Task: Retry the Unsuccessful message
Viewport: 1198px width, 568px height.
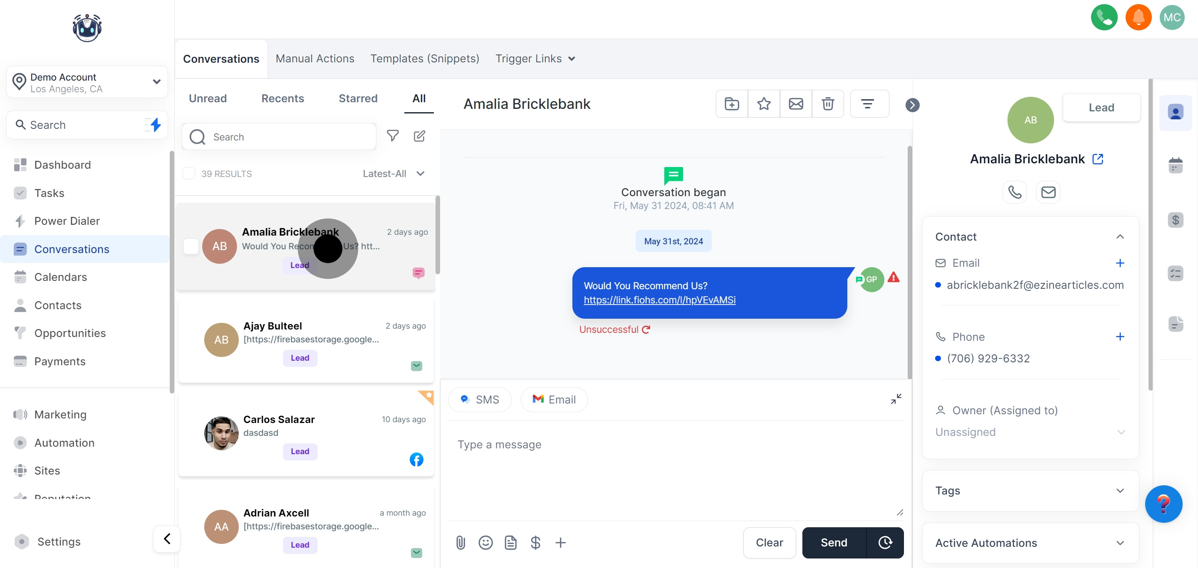Action: (646, 329)
